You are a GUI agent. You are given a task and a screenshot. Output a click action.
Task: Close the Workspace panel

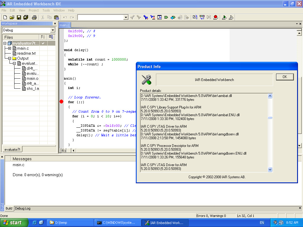click(55, 24)
